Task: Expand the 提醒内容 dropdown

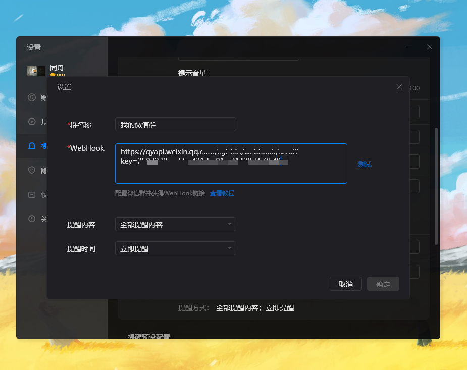Action: (175, 224)
